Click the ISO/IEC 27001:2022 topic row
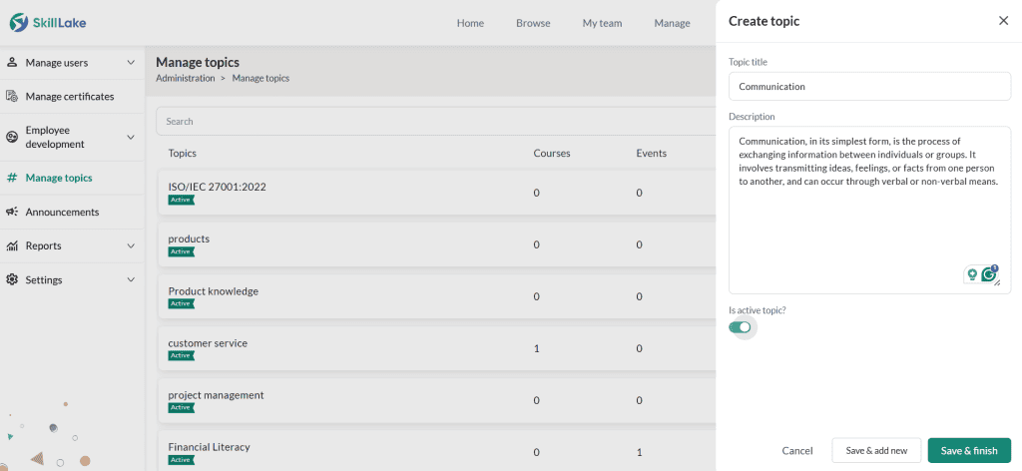Screen dimensions: 1022x471 (436, 193)
